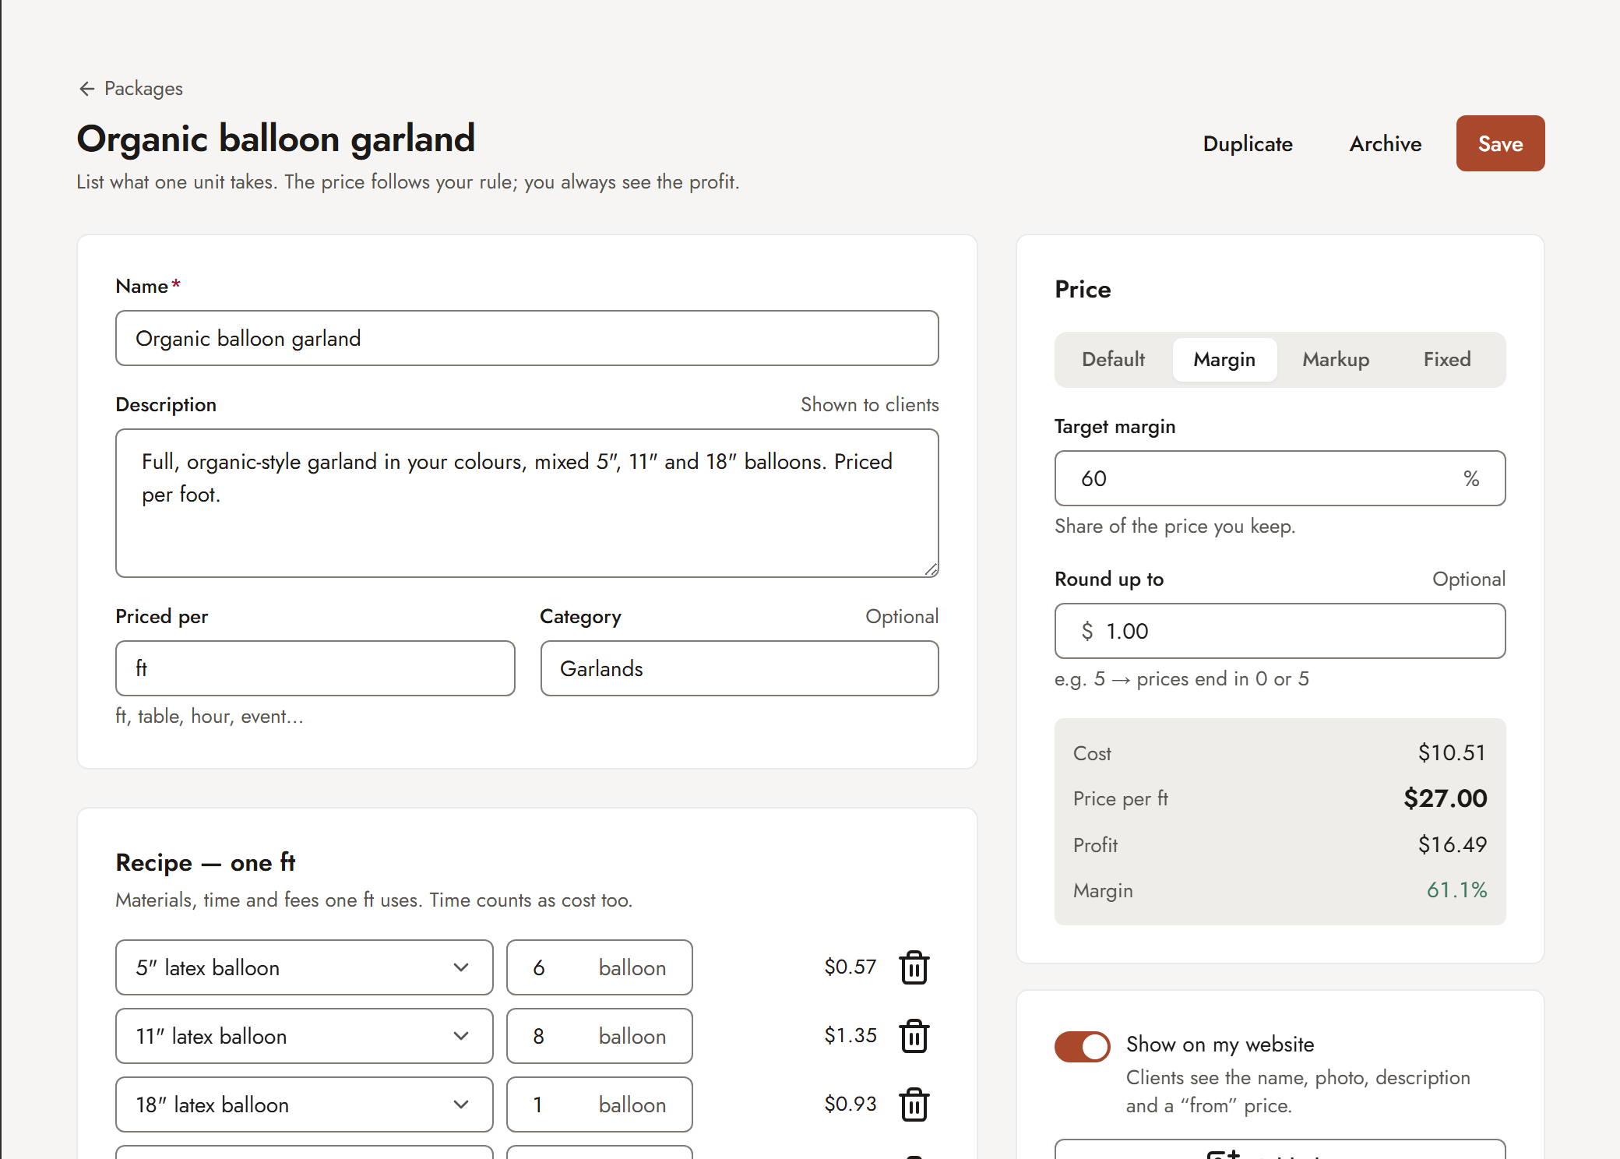
Task: Select the Margin pricing tab
Action: (x=1224, y=359)
